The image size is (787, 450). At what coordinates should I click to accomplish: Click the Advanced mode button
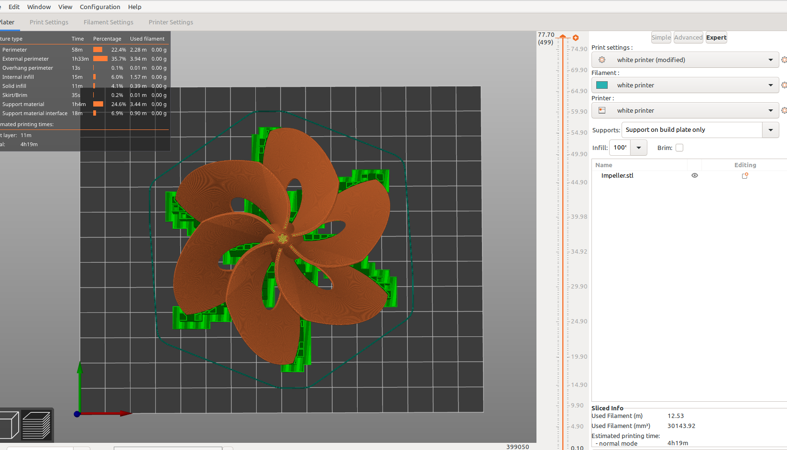coord(688,37)
